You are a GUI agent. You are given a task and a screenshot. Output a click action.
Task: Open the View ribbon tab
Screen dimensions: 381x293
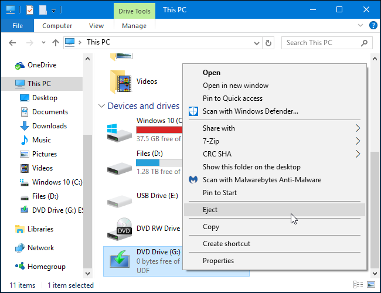pyautogui.click(x=96, y=26)
